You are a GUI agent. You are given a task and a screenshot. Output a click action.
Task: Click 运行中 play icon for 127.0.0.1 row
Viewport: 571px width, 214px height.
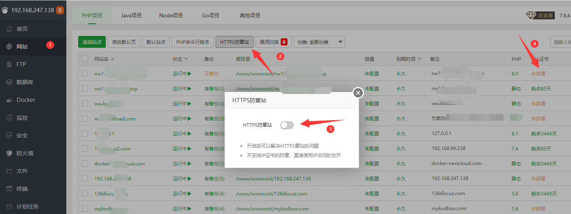(189, 133)
